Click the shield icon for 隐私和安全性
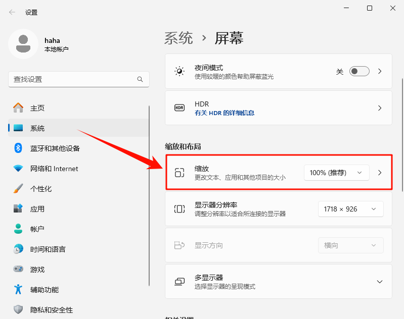 point(18,309)
